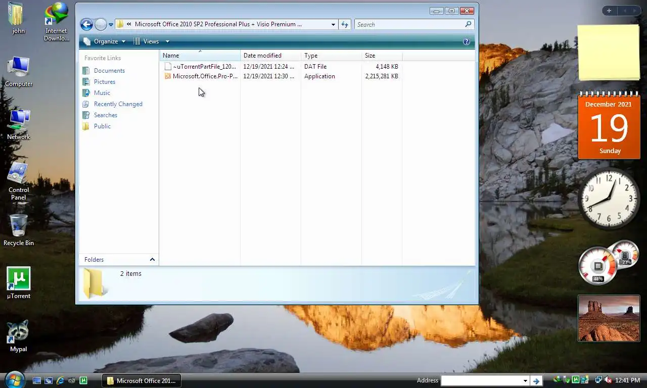Expand the Folders pane chevron
Viewport: 647px width, 388px height.
click(152, 260)
